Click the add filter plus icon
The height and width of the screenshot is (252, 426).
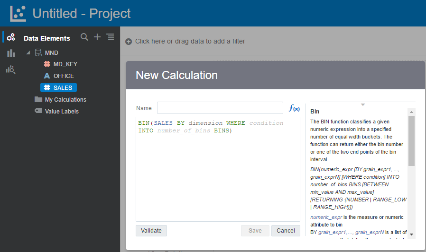[129, 42]
